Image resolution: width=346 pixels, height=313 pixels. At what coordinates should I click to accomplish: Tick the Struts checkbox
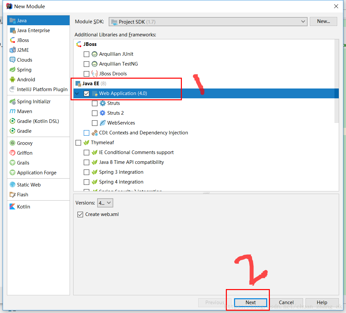pos(95,103)
